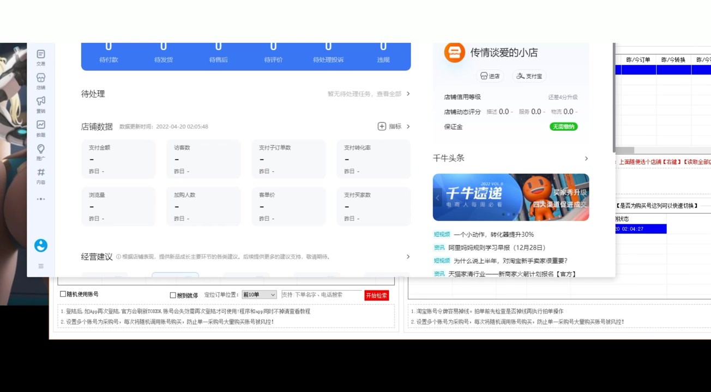Toggle the sidebar hamburger menu icon
Viewport: 711px width, 392px height.
click(x=41, y=266)
